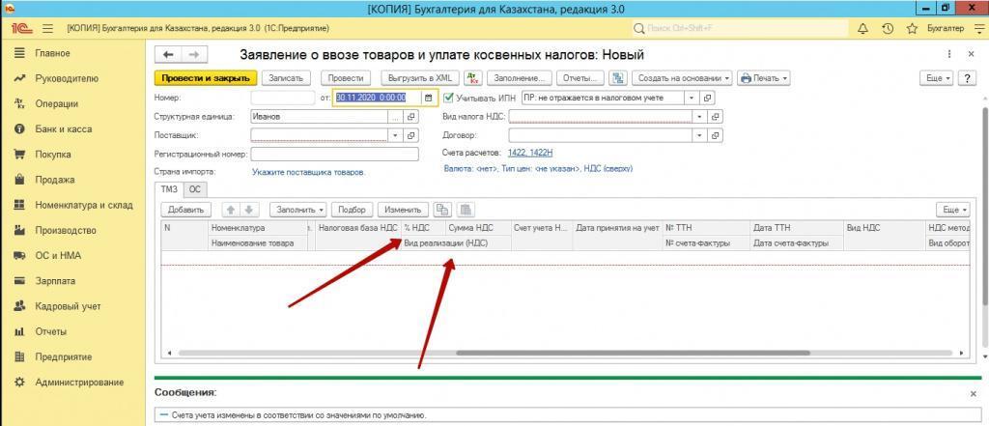
Task: Open Договор value form icon
Action: click(x=716, y=135)
